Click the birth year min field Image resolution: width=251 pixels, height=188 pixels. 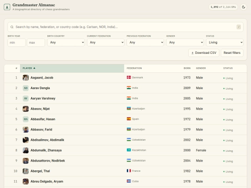click(x=16, y=43)
